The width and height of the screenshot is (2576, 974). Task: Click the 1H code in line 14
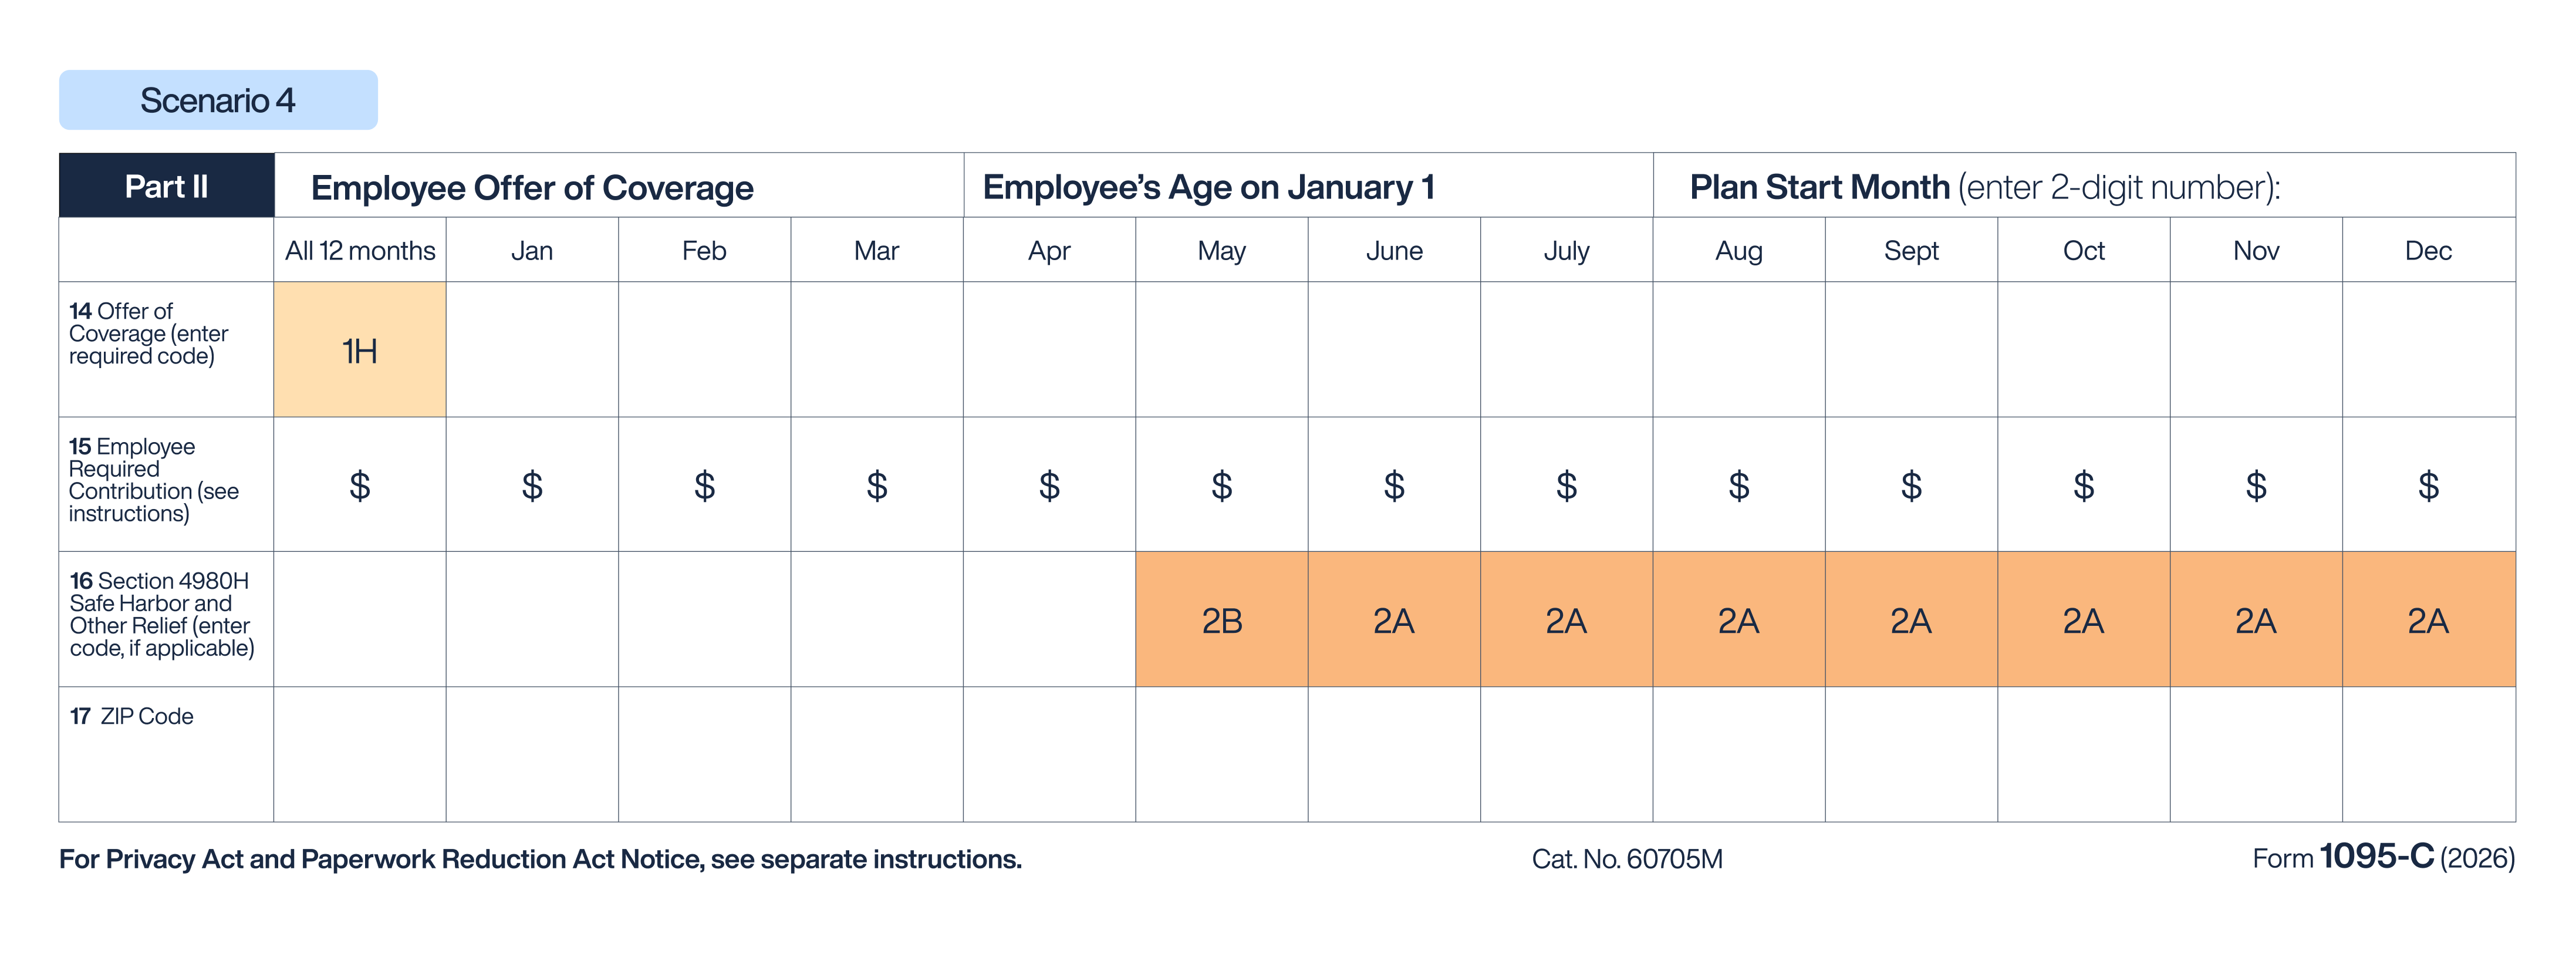tap(360, 351)
